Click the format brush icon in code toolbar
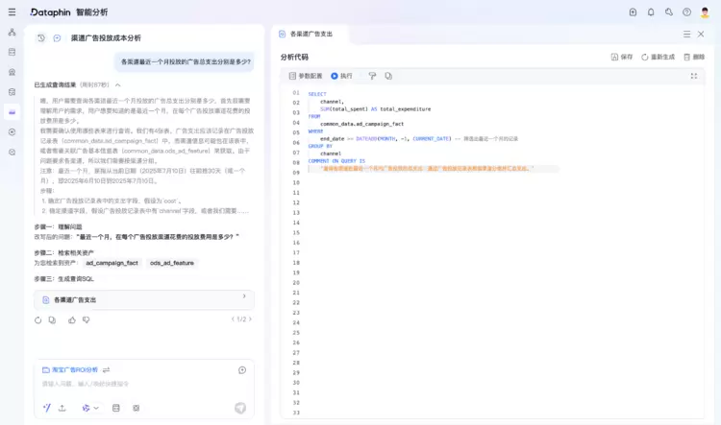721x425 pixels. [x=372, y=76]
